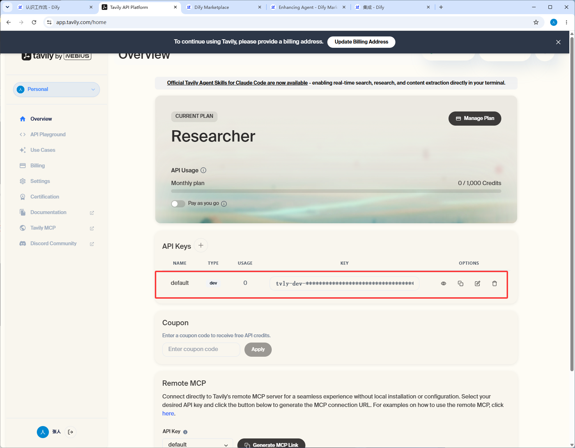This screenshot has width=575, height=448.
Task: Click the Remote MCP API Key info icon
Action: click(185, 432)
